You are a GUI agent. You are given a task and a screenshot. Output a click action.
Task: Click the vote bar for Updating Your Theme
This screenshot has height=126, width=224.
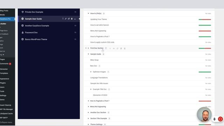point(205,20)
